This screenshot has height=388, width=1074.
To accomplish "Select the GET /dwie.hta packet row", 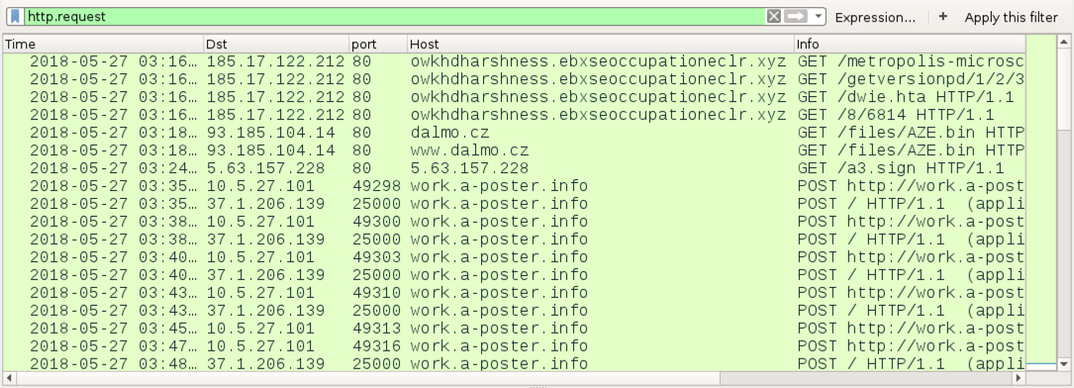I will [x=514, y=97].
